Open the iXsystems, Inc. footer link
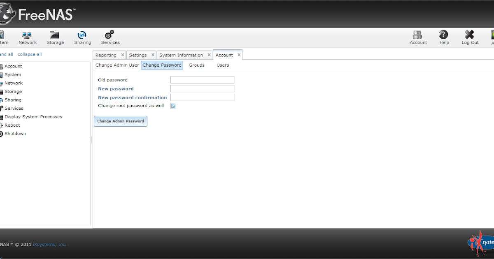 pyautogui.click(x=49, y=245)
